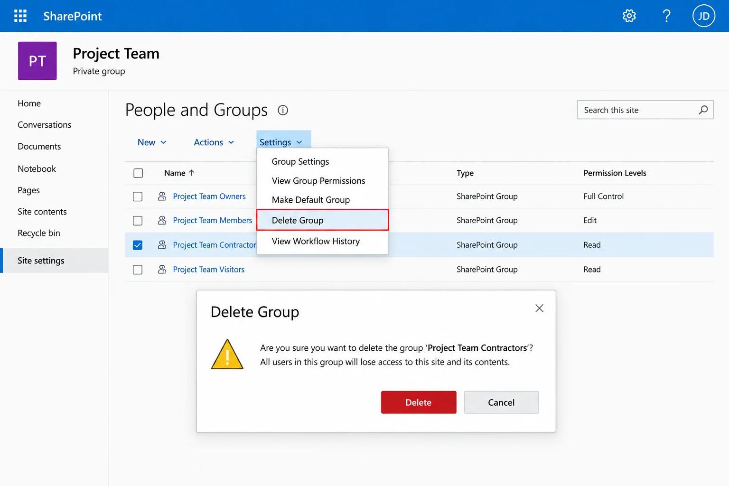The width and height of the screenshot is (729, 486).
Task: Click Read permission in the Contractors row
Action: pos(592,245)
